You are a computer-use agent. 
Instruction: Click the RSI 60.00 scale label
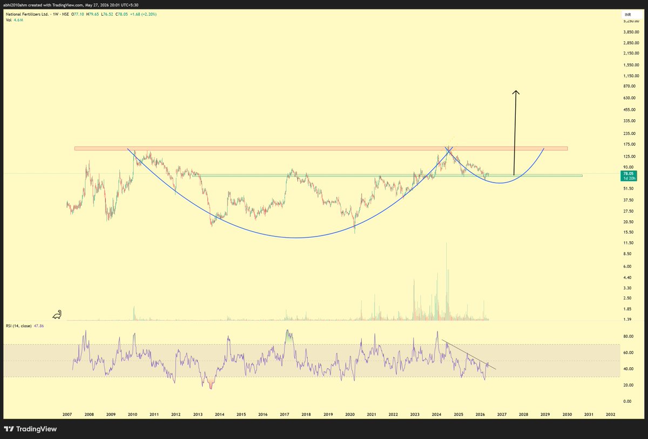coord(629,353)
